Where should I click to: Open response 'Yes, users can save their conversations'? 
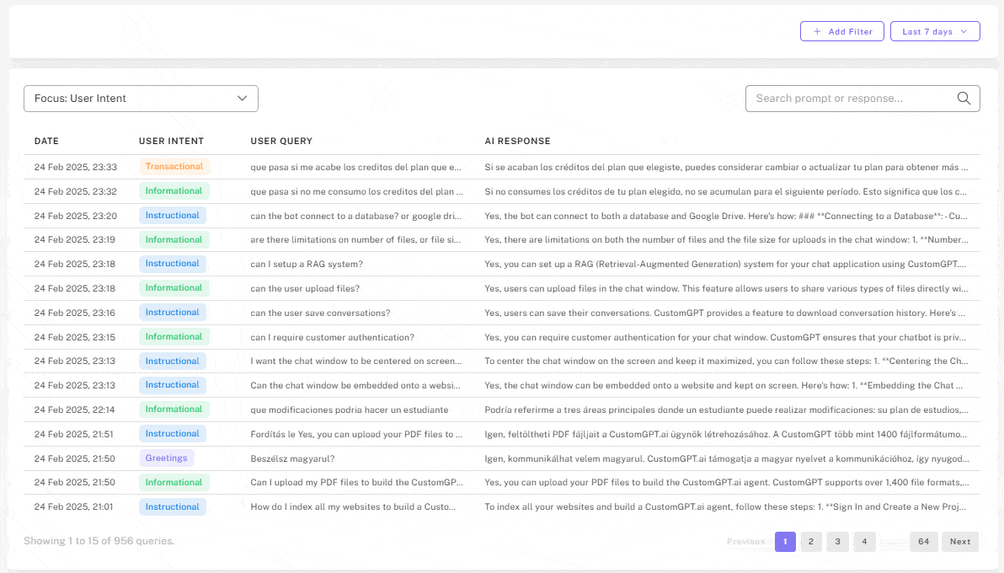725,313
